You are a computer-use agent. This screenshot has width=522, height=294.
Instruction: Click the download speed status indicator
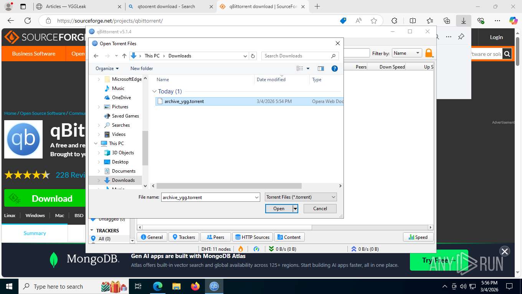[x=282, y=249]
